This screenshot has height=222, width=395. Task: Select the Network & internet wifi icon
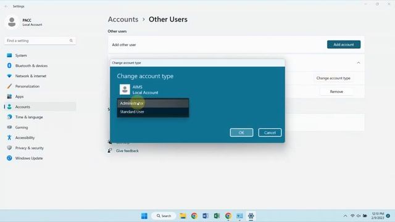point(9,76)
